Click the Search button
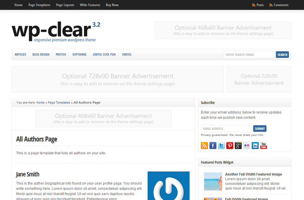Image resolution: width=304 pixels, height=200 pixels. click(x=282, y=54)
